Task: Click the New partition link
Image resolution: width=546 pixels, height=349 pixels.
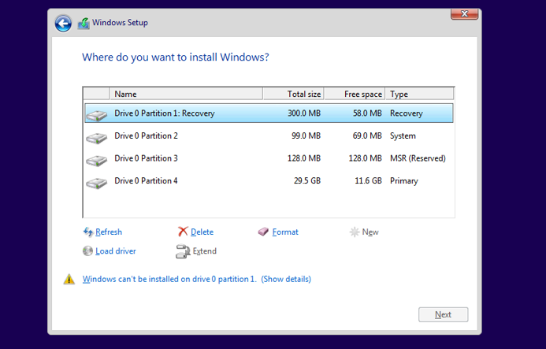Action: click(370, 232)
